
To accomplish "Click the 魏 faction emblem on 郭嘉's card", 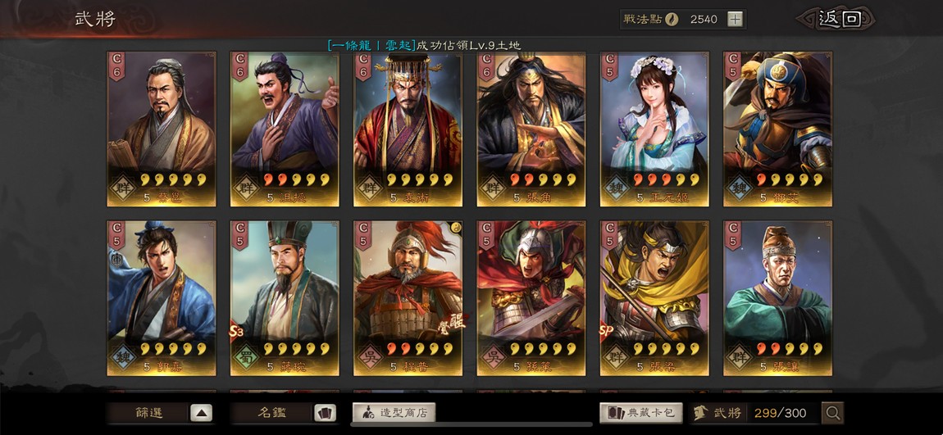I will click(x=121, y=357).
